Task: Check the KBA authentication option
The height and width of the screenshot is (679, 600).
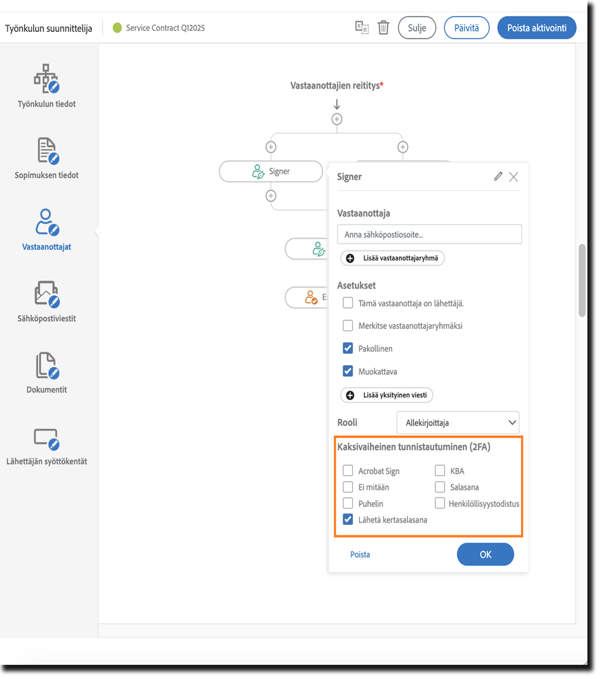Action: 440,471
